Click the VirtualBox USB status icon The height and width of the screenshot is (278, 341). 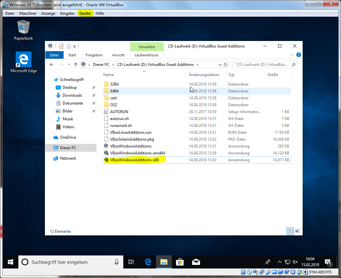(269, 272)
